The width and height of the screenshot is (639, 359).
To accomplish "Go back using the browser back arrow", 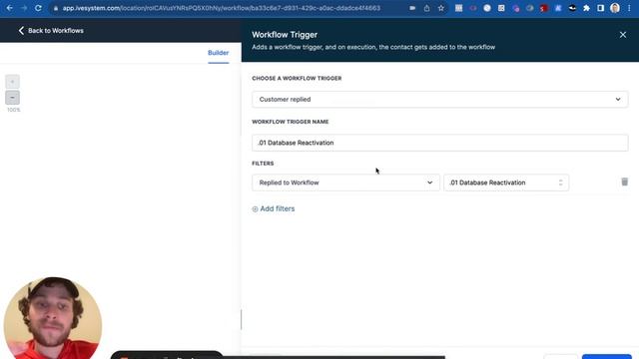I will (9, 8).
